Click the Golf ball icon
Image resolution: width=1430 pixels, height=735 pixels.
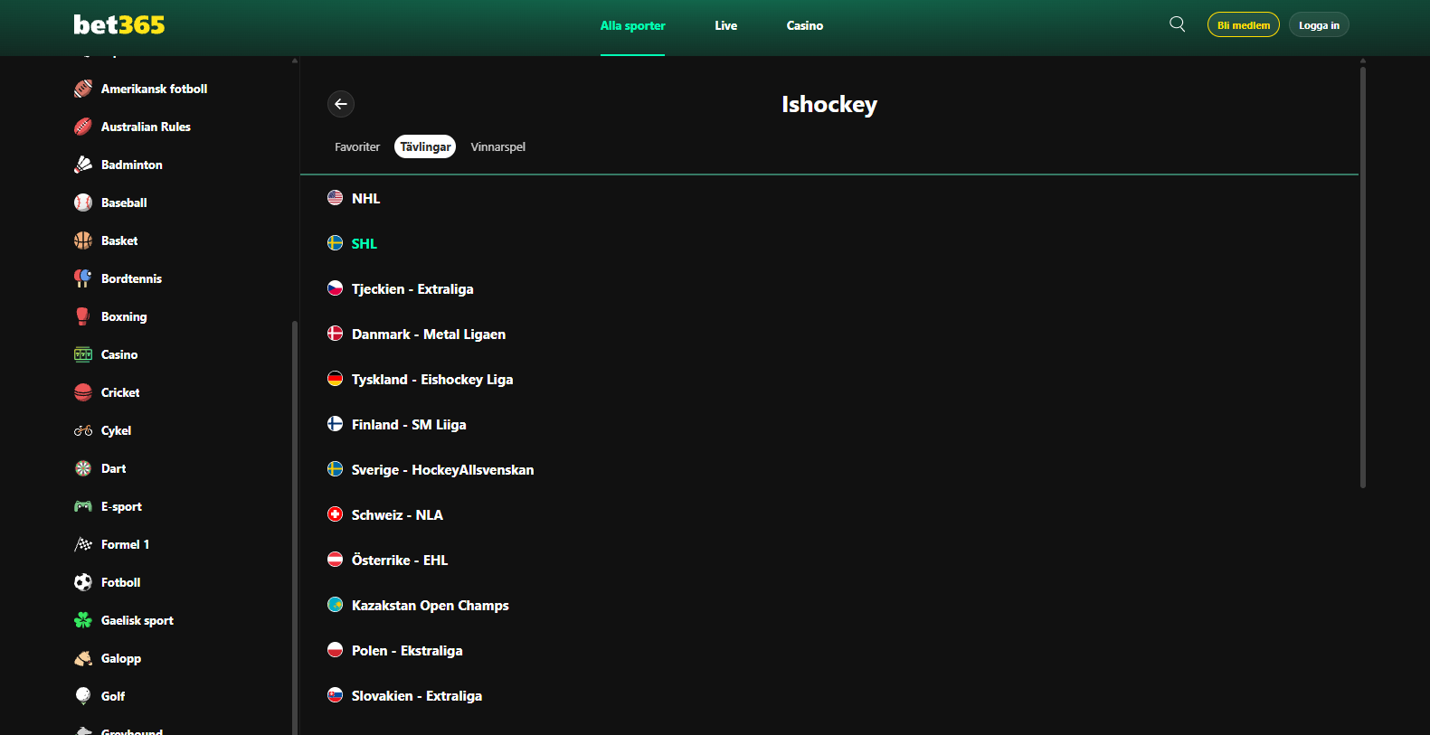[83, 696]
